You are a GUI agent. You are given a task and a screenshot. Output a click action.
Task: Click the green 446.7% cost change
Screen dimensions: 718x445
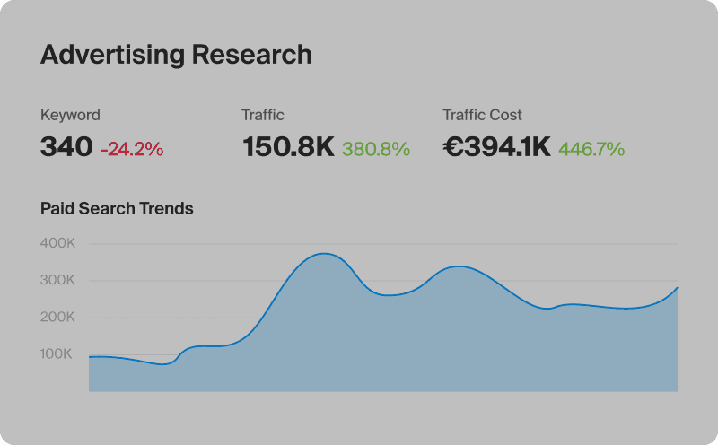point(591,150)
